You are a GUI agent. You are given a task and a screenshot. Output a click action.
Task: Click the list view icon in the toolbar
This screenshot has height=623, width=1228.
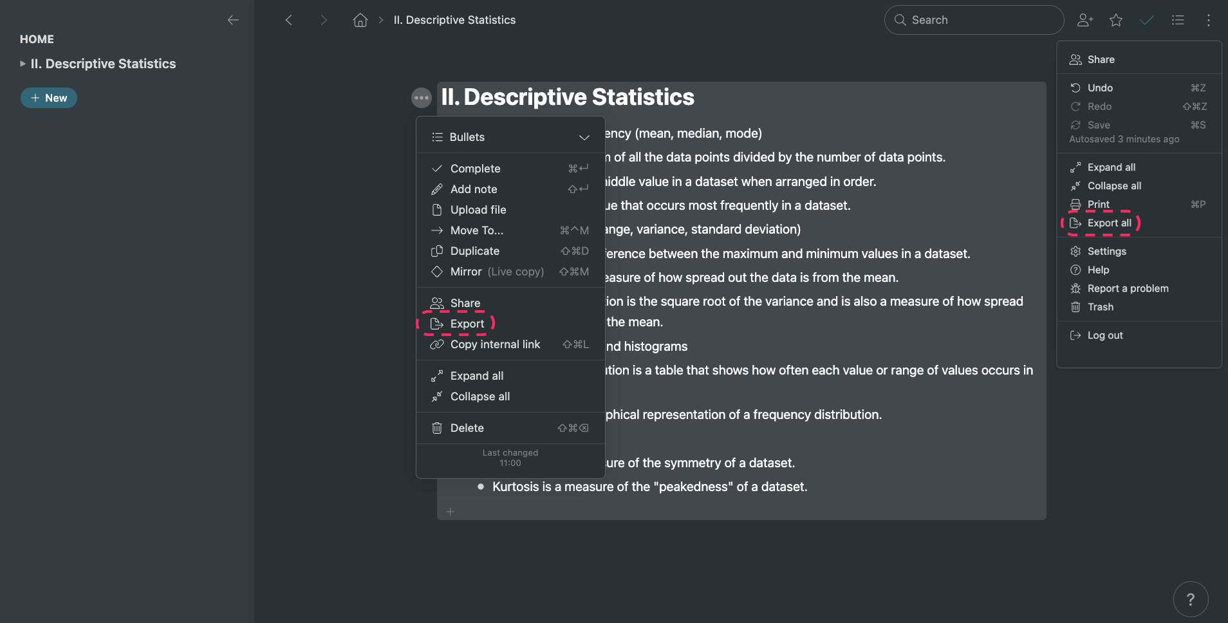[1178, 20]
